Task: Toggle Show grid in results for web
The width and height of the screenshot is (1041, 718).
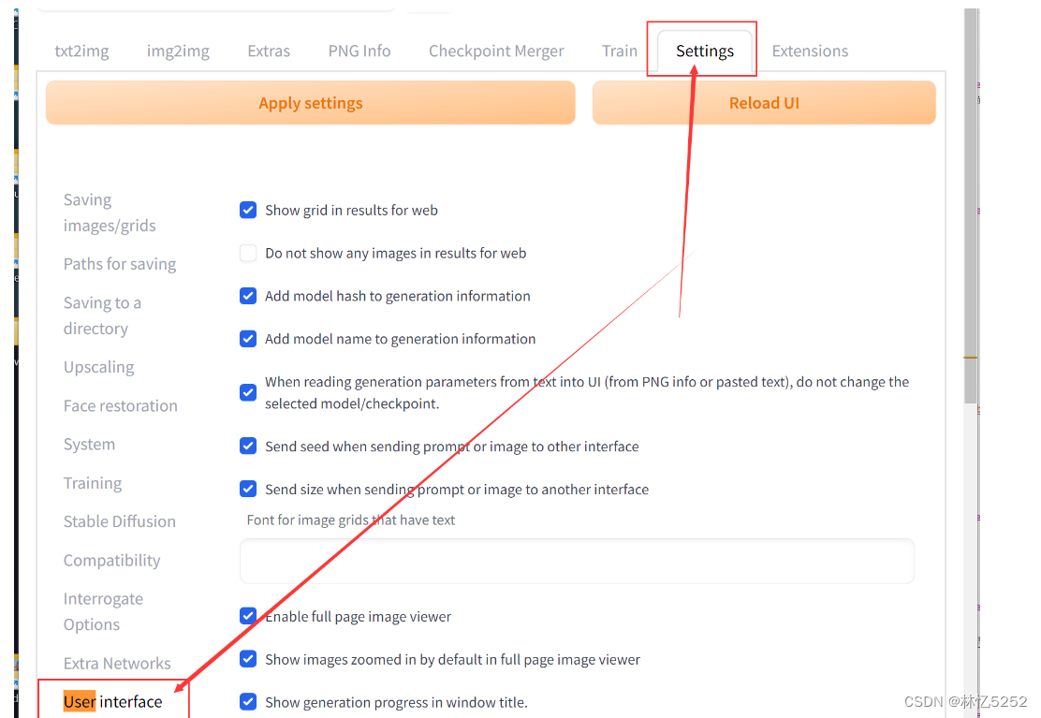Action: click(248, 211)
